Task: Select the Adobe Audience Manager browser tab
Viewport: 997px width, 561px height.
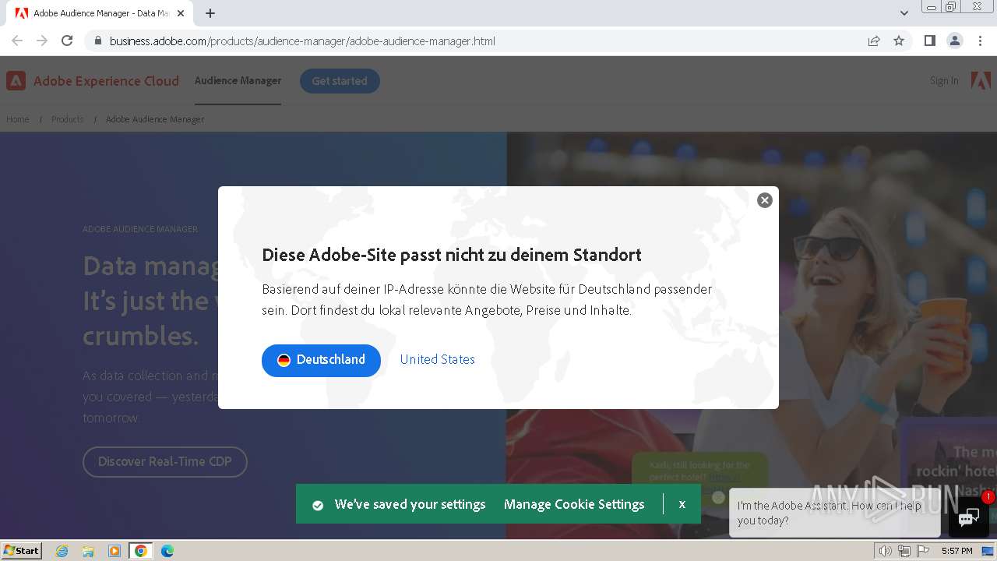Action: click(100, 13)
